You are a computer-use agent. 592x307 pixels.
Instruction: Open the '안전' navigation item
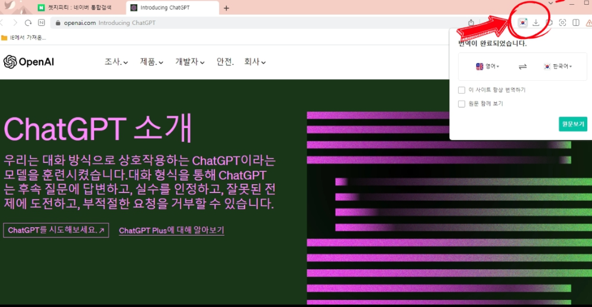pos(225,62)
